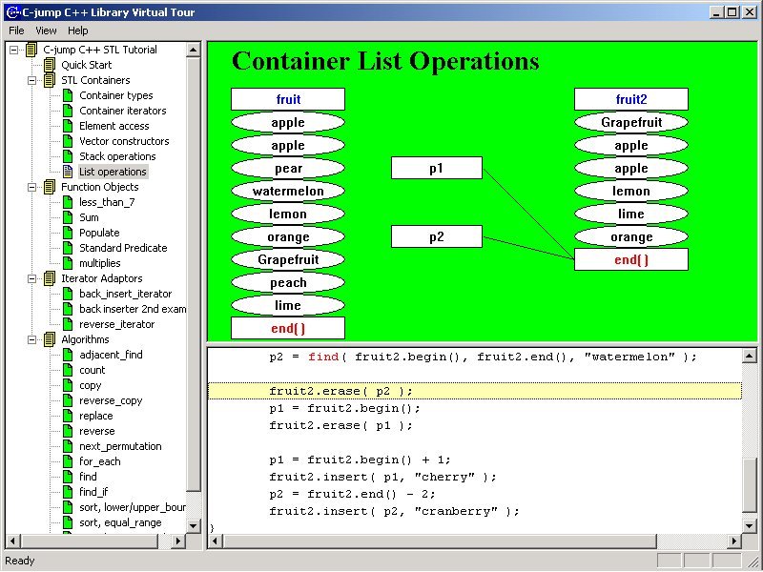This screenshot has height=572, width=763.
Task: Click the fruit2 list header box
Action: (x=631, y=99)
